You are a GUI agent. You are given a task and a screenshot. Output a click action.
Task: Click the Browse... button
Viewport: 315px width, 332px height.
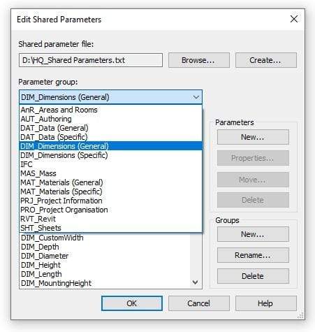pyautogui.click(x=199, y=60)
